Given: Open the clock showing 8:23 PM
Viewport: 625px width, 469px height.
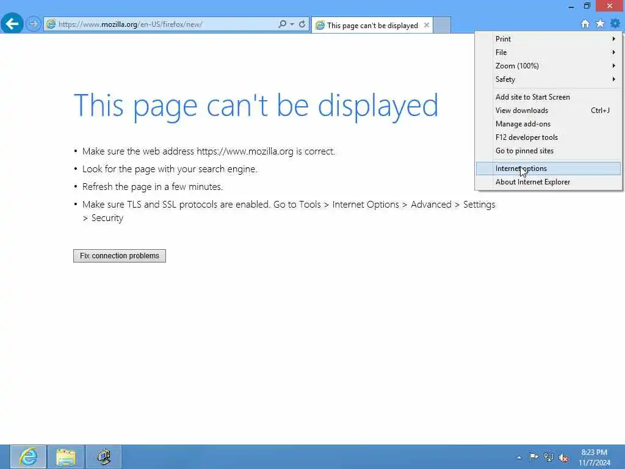Looking at the screenshot, I should pyautogui.click(x=594, y=457).
